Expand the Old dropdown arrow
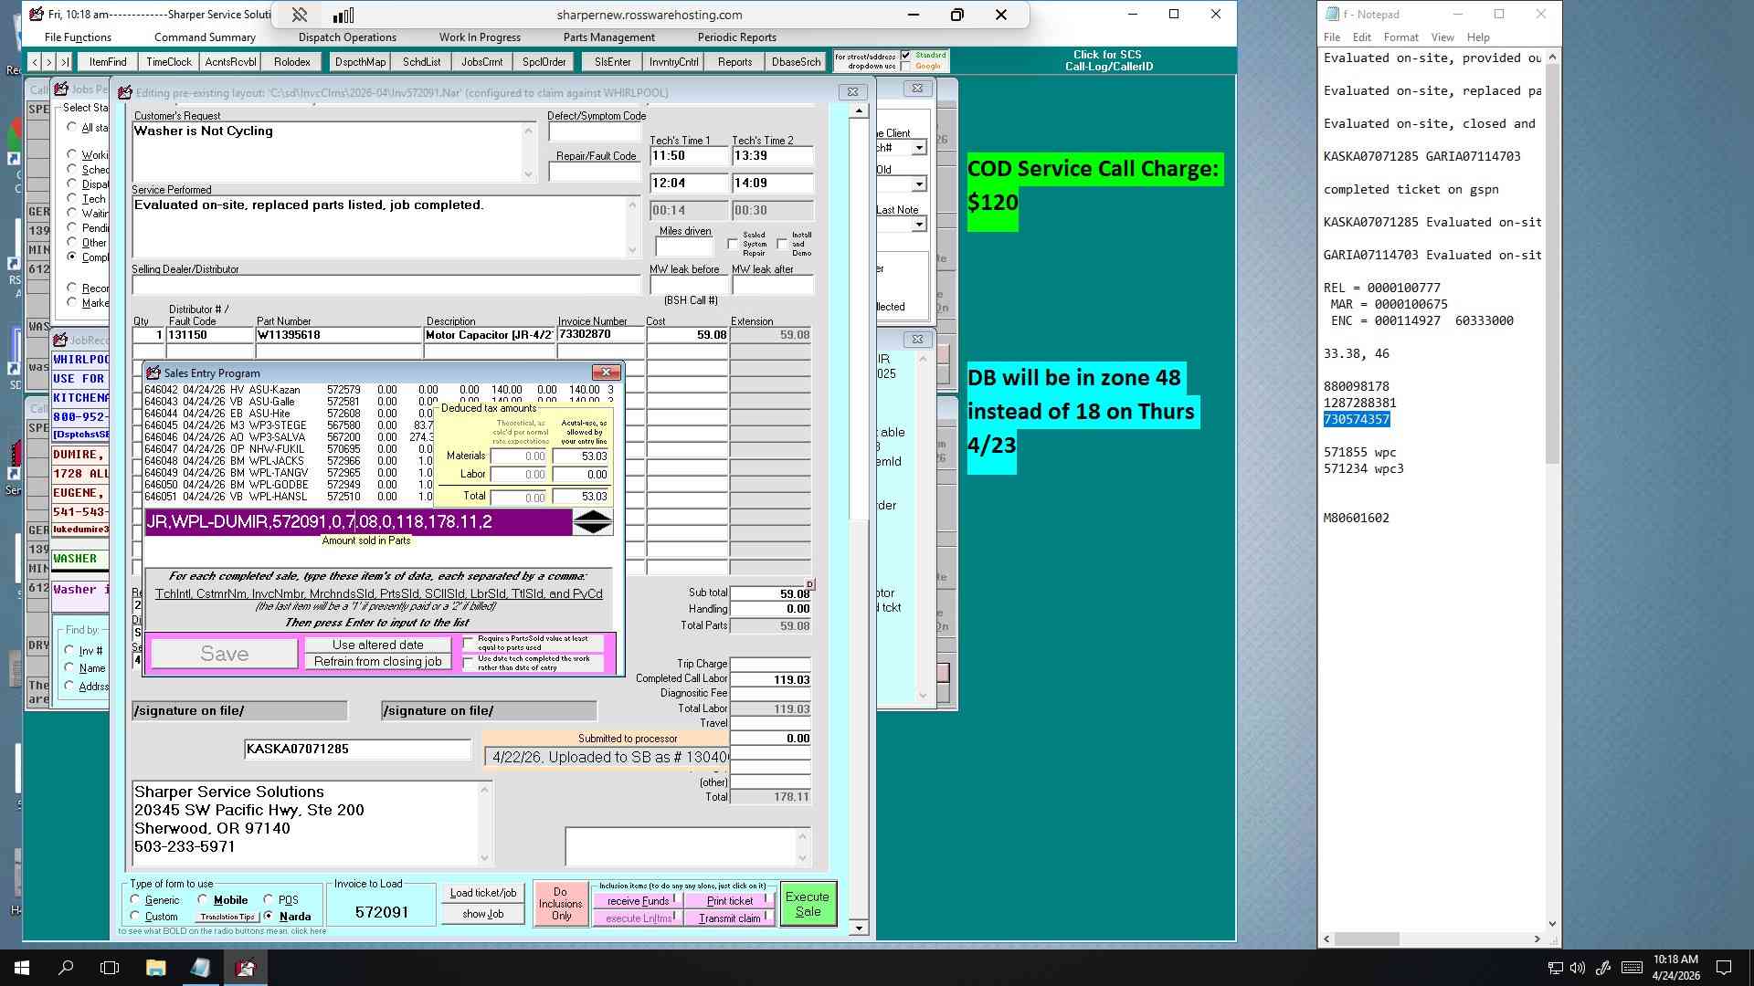This screenshot has height=986, width=1754. [919, 184]
